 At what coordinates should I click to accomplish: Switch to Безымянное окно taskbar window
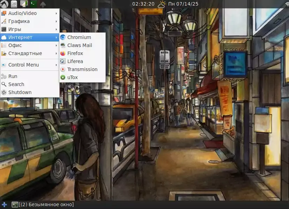click(x=43, y=204)
